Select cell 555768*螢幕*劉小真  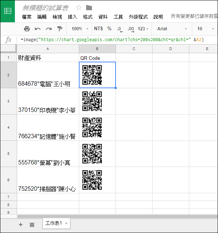[48, 154]
